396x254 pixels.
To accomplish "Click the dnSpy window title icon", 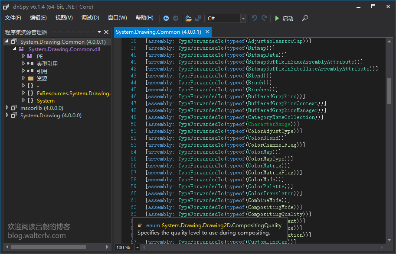I will tap(6, 6).
